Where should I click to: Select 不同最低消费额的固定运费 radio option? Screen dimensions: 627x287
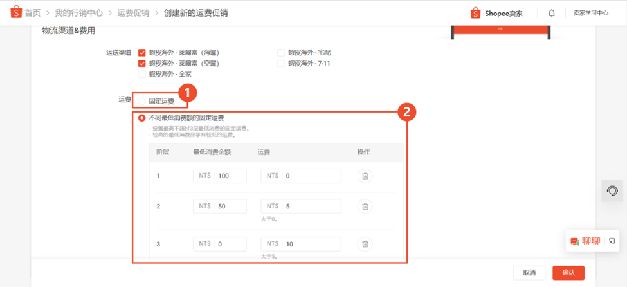(141, 118)
